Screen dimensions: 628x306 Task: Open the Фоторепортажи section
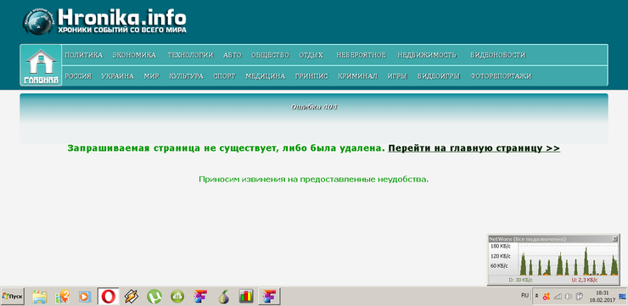501,76
